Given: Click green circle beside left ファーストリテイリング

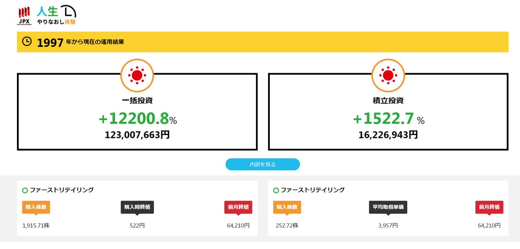Looking at the screenshot, I should (25, 191).
